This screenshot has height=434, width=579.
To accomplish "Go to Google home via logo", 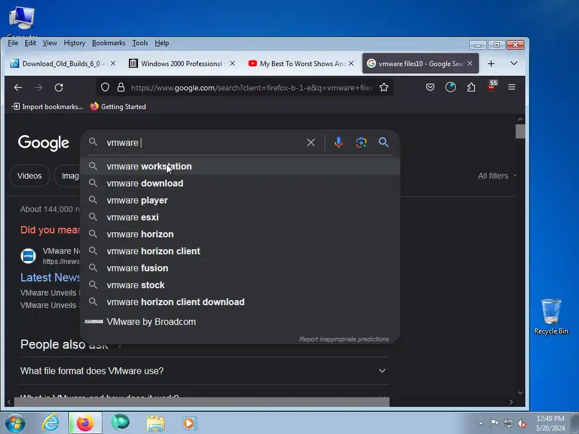I will (44, 143).
